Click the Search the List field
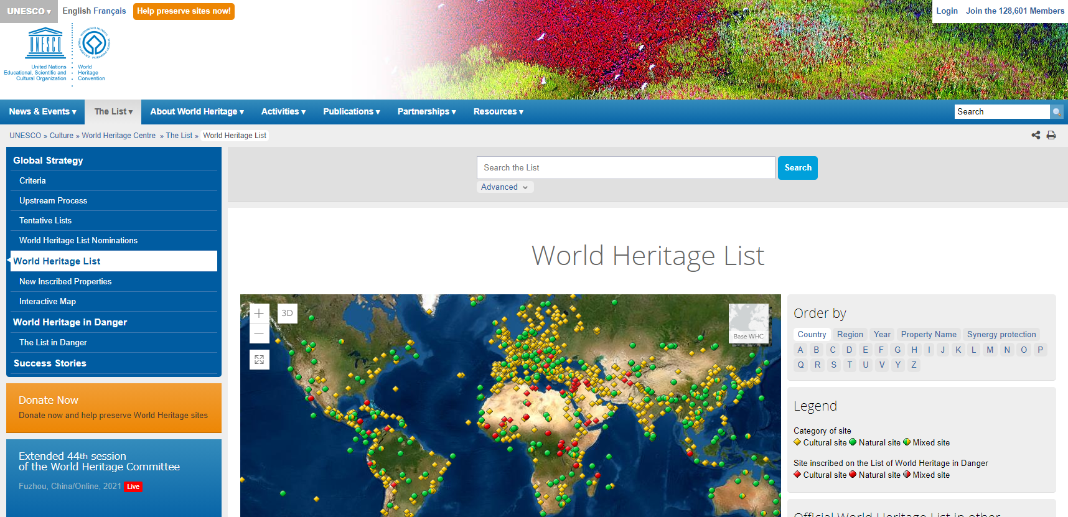The width and height of the screenshot is (1068, 517). point(625,168)
